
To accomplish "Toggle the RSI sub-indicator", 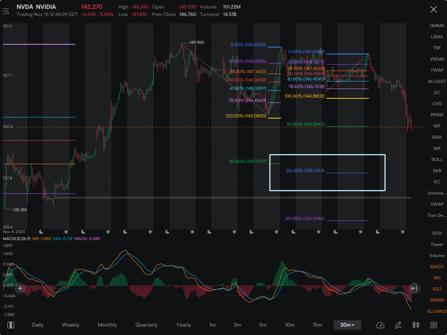I will click(437, 278).
